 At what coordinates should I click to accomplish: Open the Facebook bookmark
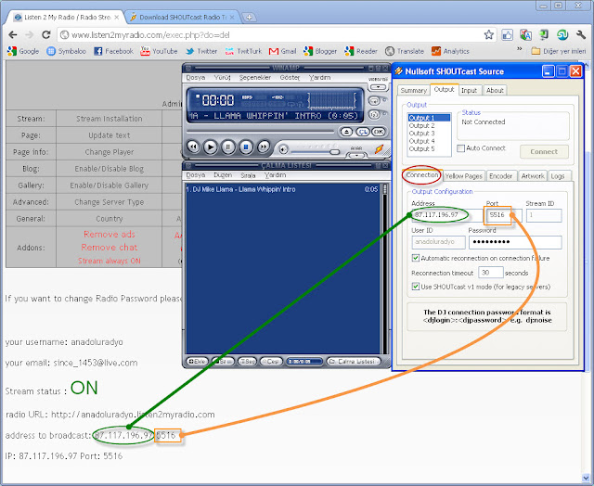coord(113,51)
